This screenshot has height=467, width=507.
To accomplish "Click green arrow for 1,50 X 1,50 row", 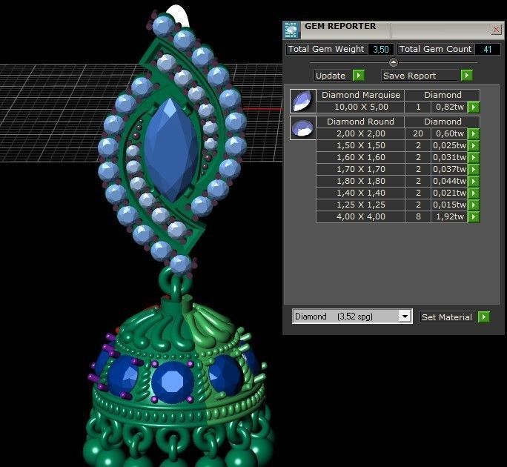I will (474, 145).
